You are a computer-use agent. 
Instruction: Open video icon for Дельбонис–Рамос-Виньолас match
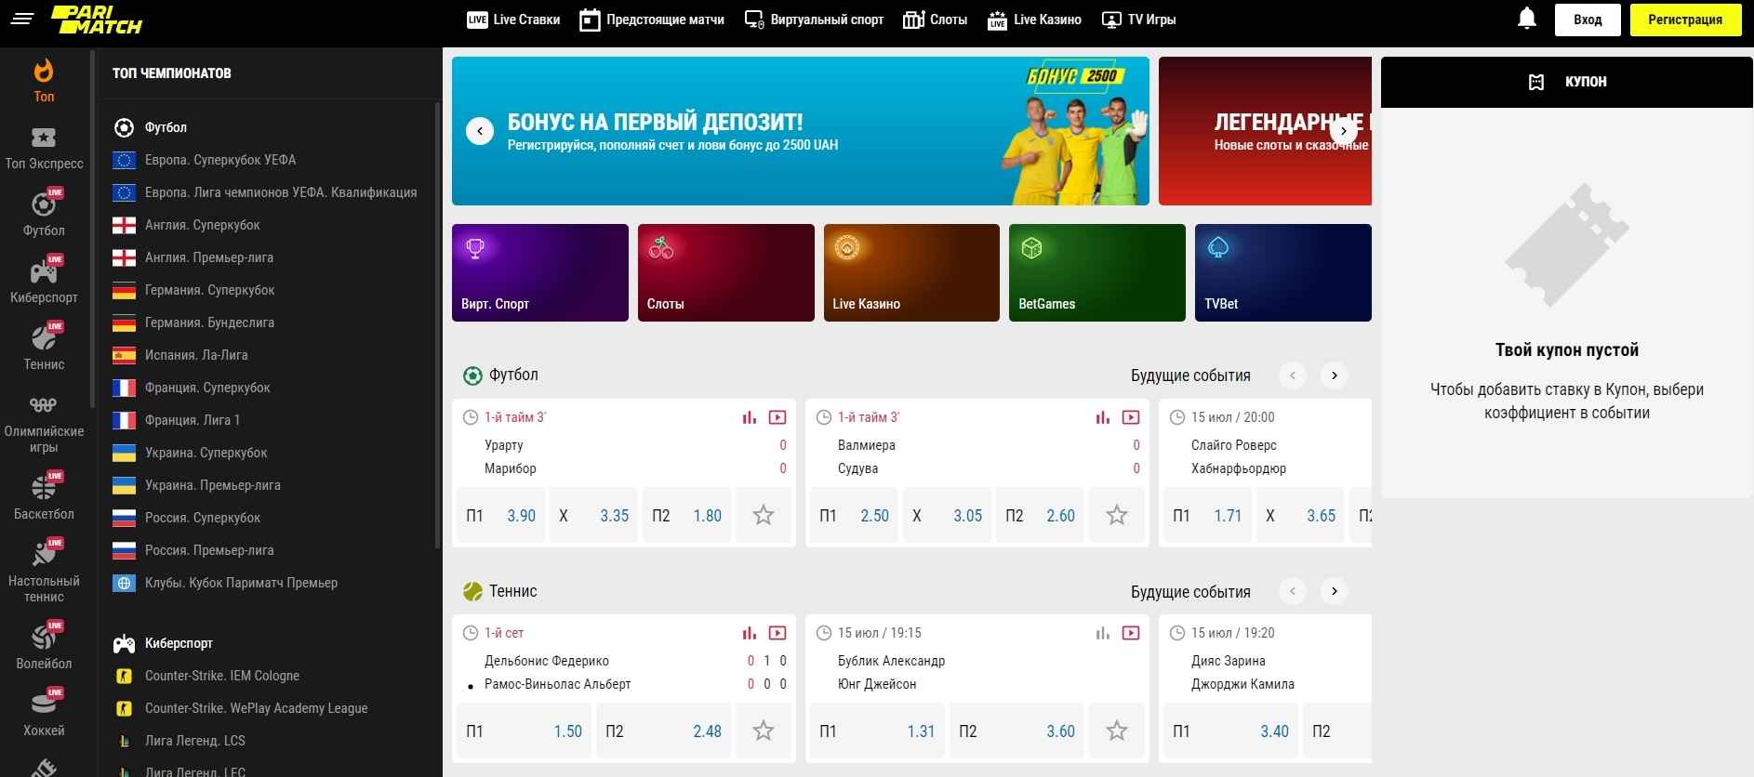[x=777, y=633]
